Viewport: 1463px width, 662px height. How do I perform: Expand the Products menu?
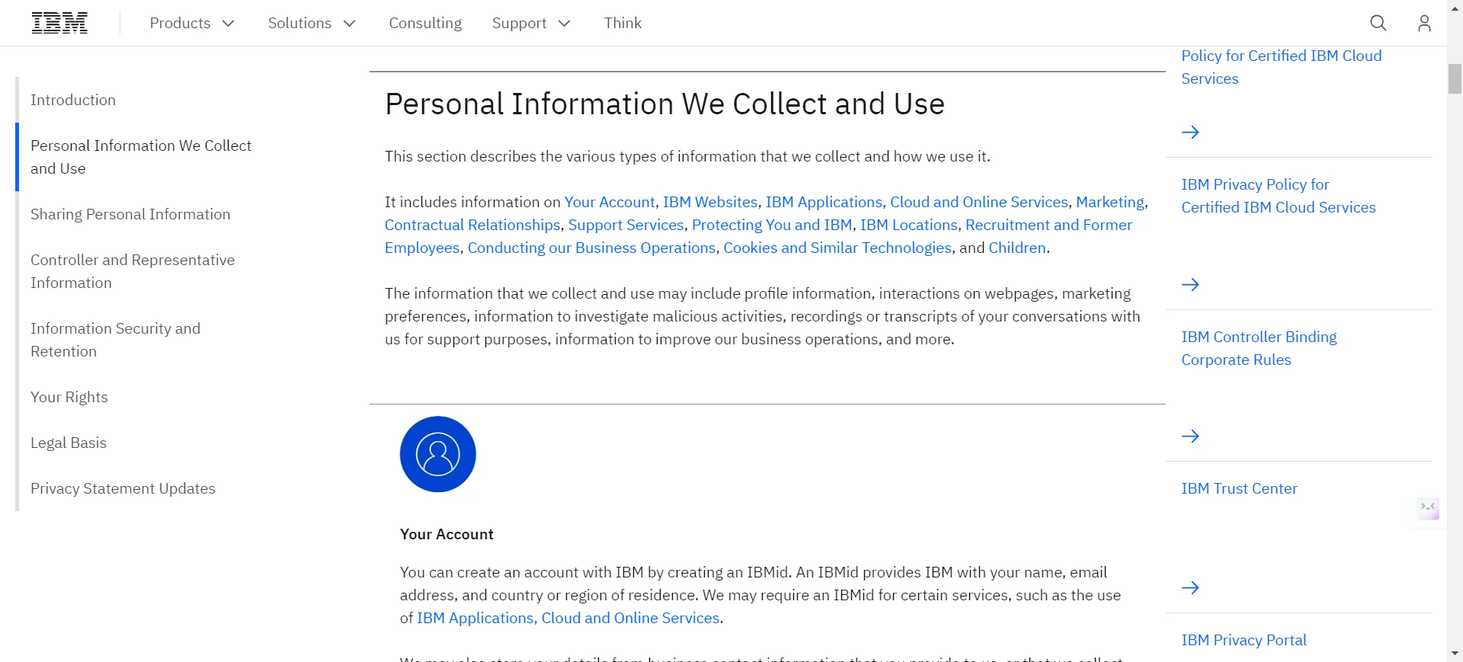[192, 23]
